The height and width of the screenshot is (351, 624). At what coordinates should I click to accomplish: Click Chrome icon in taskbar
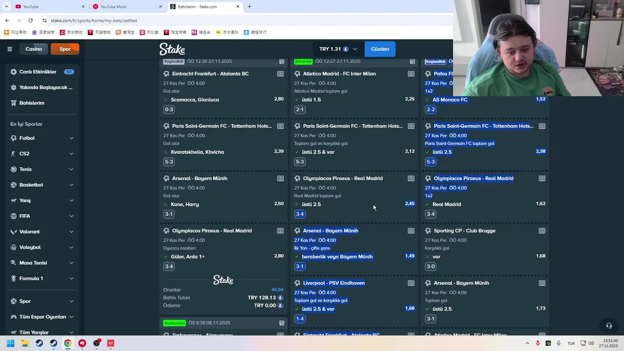pos(68,343)
